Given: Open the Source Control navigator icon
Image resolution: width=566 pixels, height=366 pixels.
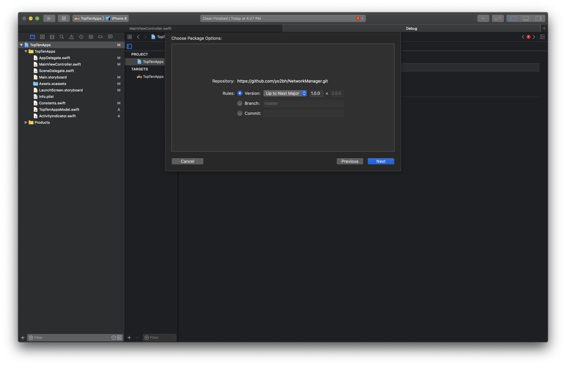Looking at the screenshot, I should [42, 37].
